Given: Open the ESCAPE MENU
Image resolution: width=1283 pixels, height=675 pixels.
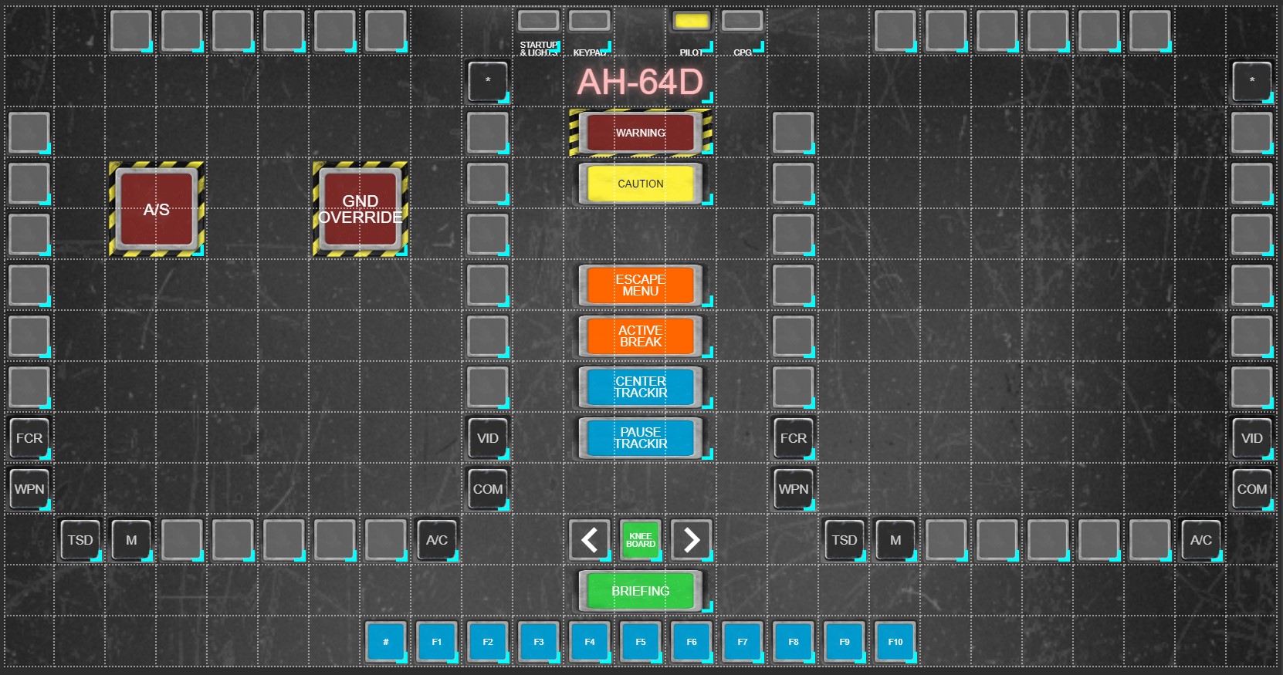Looking at the screenshot, I should click(x=640, y=285).
